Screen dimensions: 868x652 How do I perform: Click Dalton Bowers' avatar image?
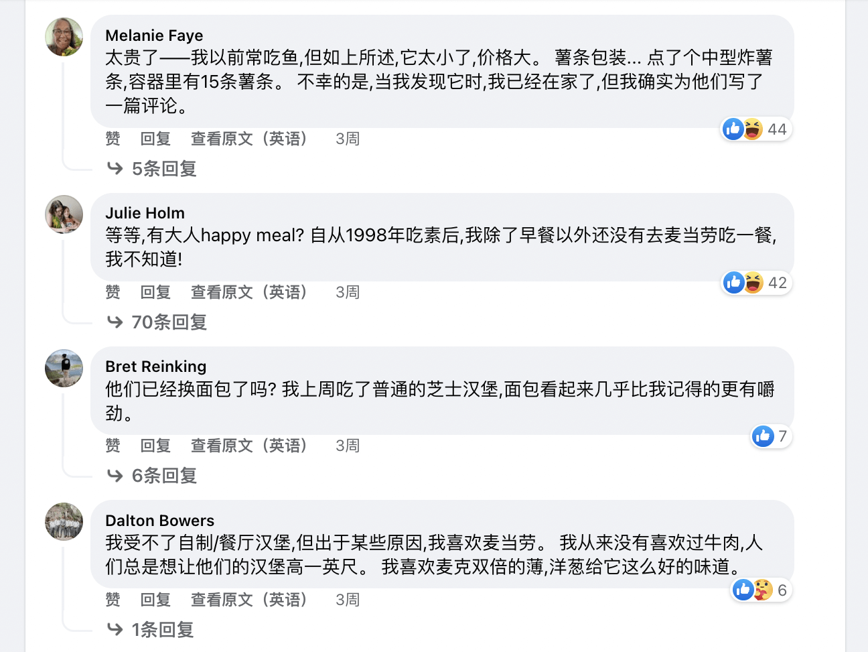[x=64, y=521]
